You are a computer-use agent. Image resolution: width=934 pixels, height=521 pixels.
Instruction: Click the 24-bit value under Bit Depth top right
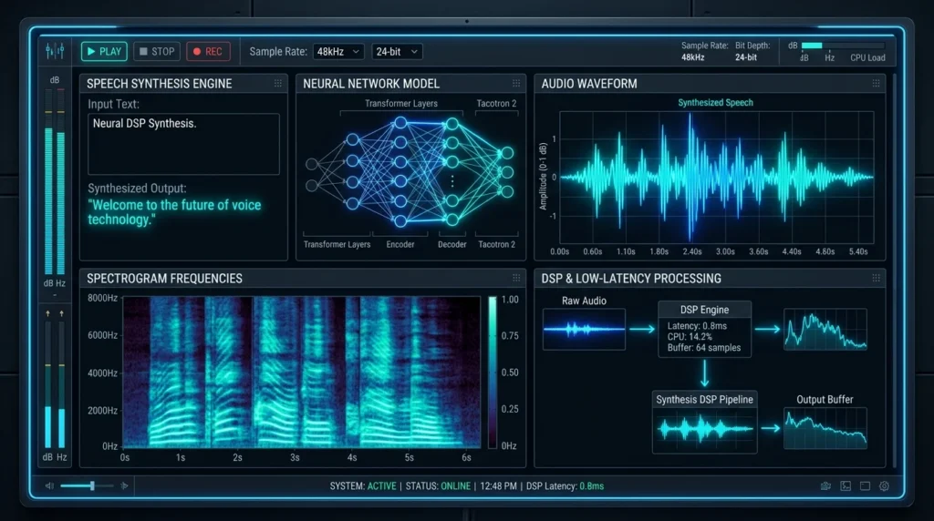click(x=746, y=57)
